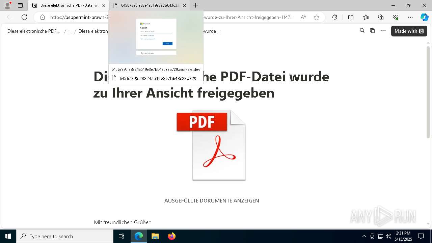The image size is (432, 243).
Task: Click the page heading 'zu Ihrer Ansicht freigegeben'
Action: (184, 93)
